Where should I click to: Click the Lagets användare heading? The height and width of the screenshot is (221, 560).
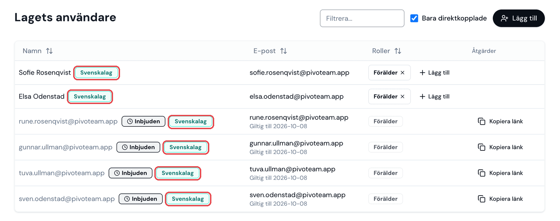click(65, 17)
